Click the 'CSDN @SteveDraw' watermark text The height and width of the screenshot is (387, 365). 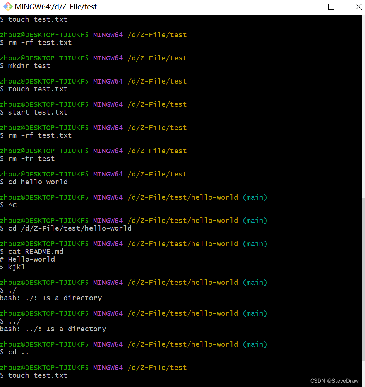click(334, 381)
